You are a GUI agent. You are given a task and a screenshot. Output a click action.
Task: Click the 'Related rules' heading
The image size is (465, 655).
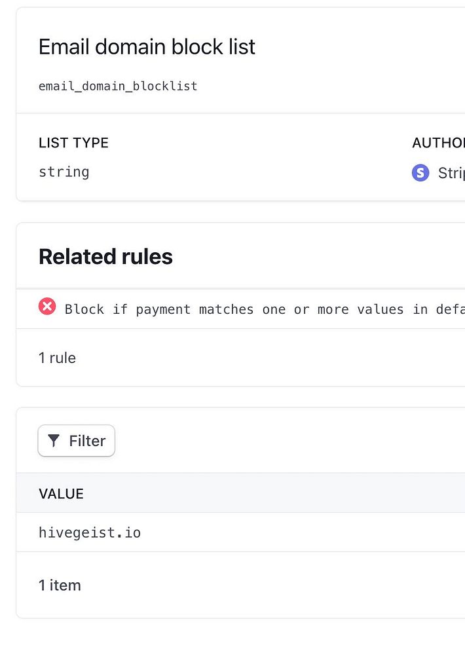[105, 257]
